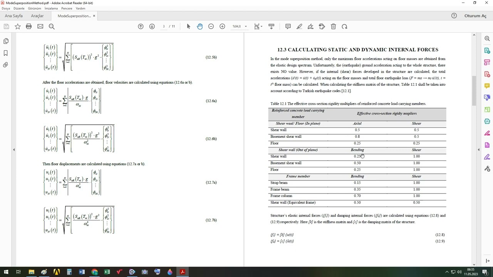Open the Dosya menu
Image resolution: width=493 pixels, height=277 pixels.
(x=6, y=8)
